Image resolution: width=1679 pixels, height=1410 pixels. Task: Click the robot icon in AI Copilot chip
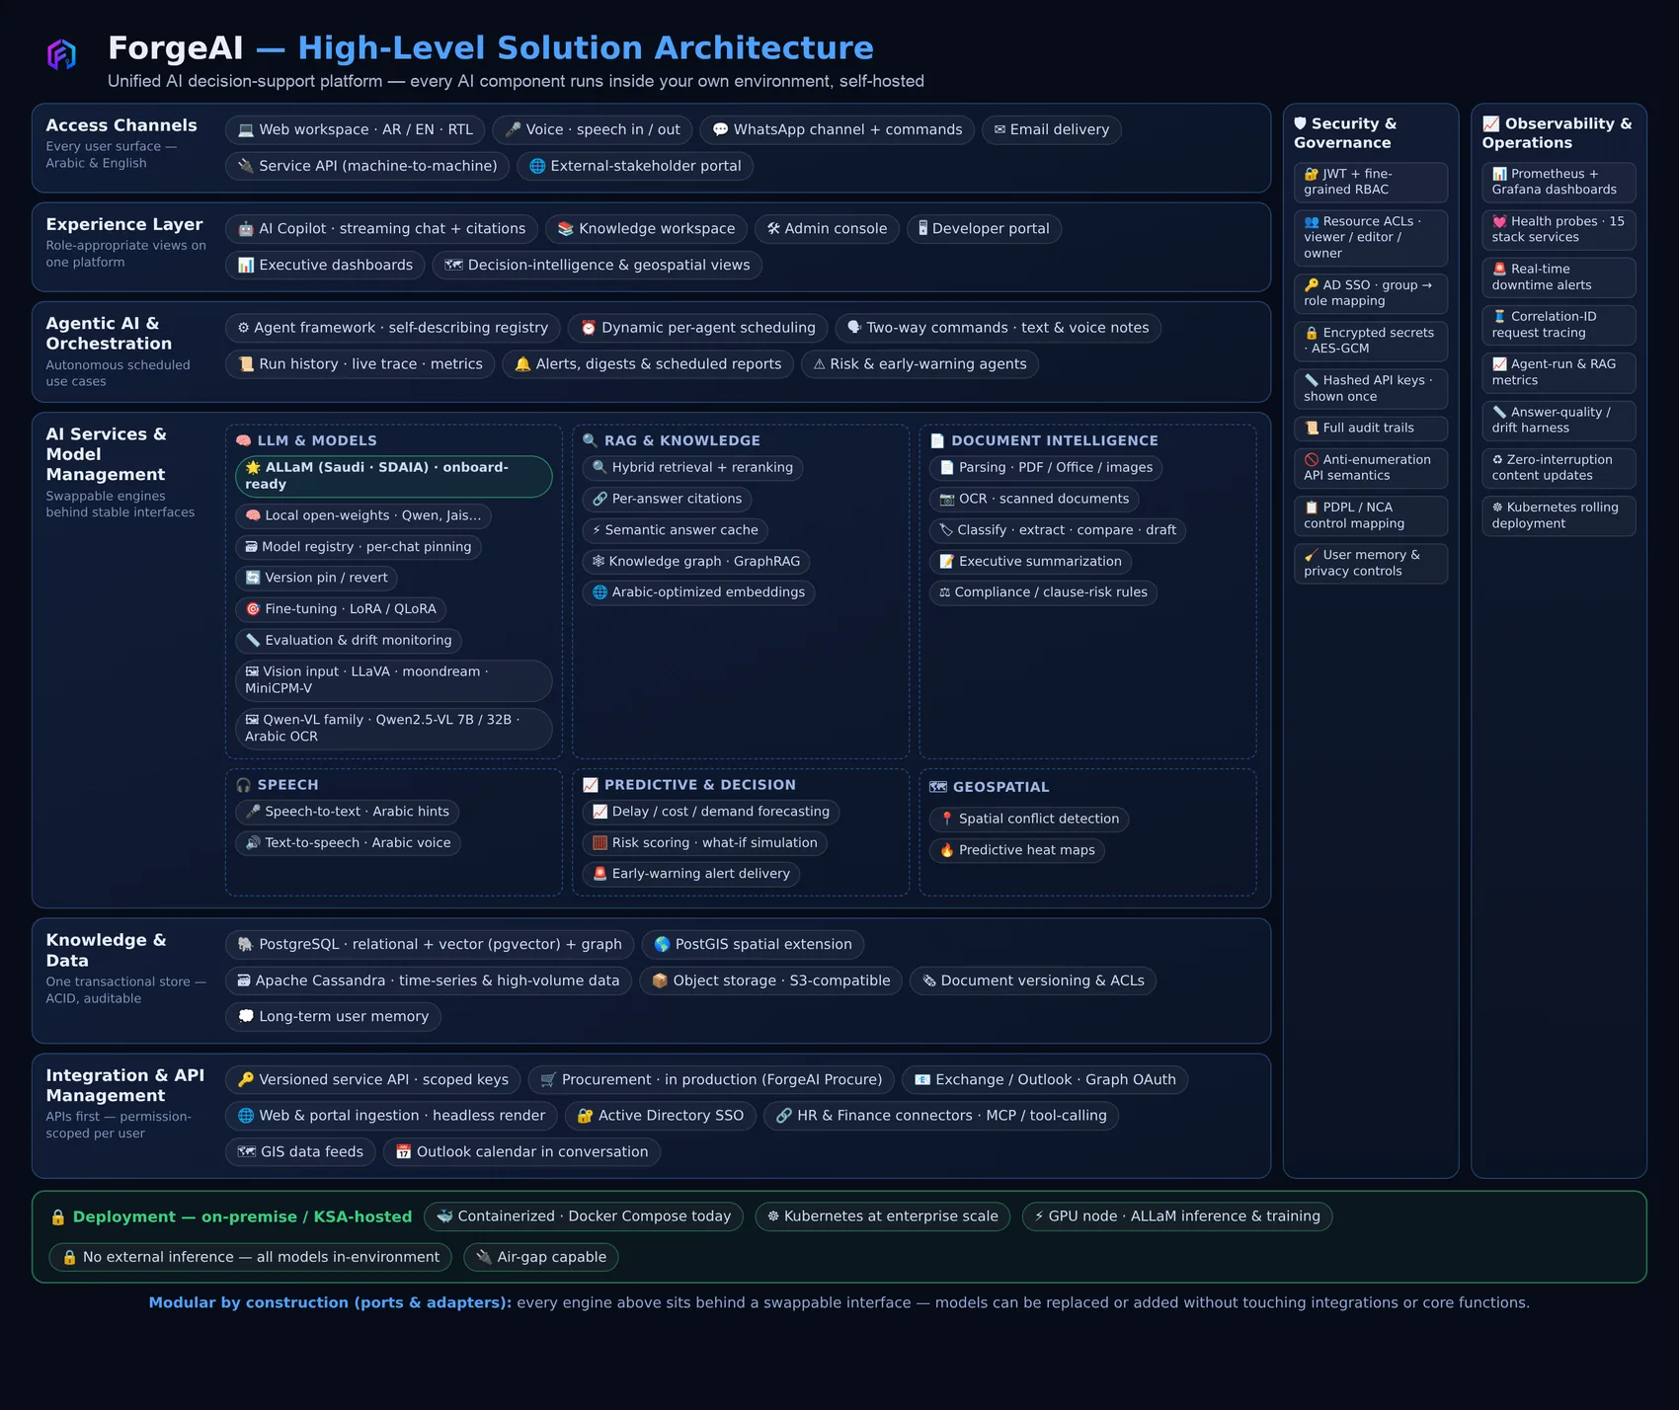pos(246,229)
